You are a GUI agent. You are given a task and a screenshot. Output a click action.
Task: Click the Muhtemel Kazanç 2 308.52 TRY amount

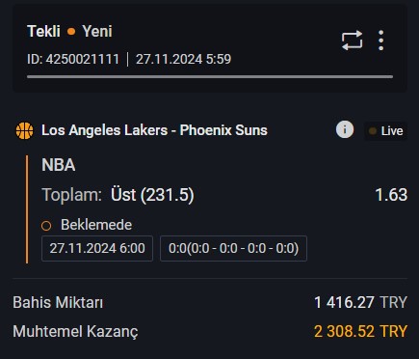point(361,331)
